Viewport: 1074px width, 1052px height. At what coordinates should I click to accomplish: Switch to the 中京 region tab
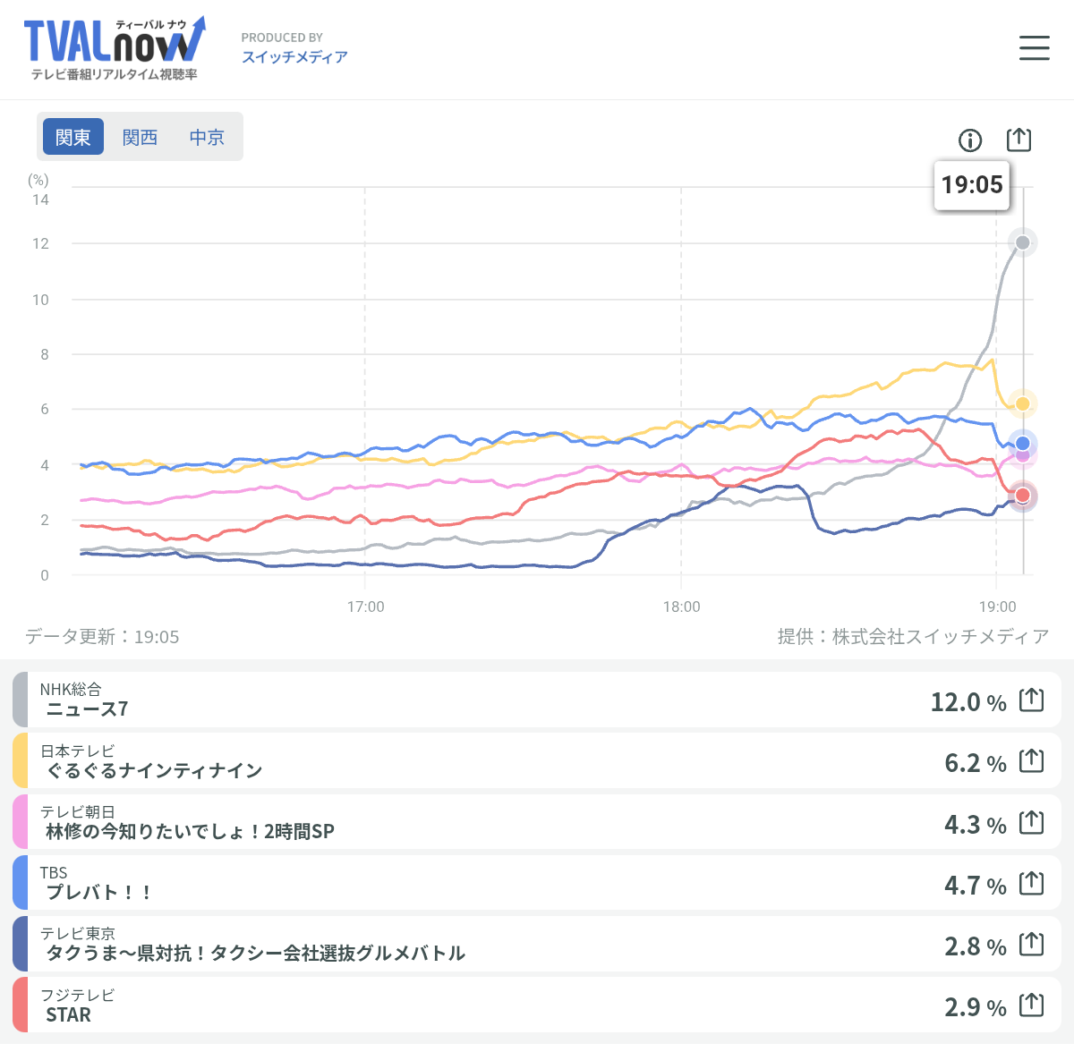(x=207, y=137)
